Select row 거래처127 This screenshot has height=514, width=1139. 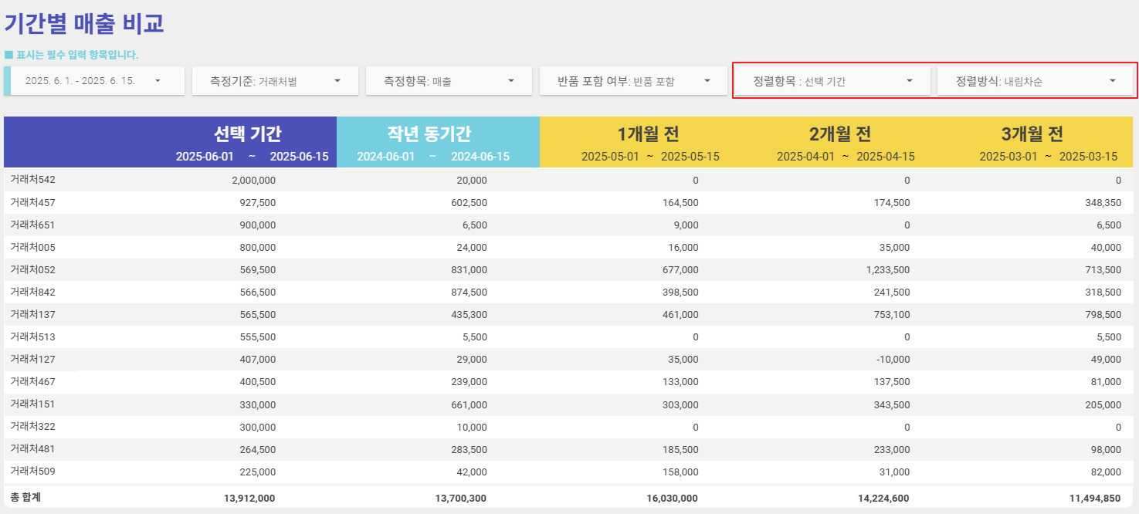[x=568, y=359]
